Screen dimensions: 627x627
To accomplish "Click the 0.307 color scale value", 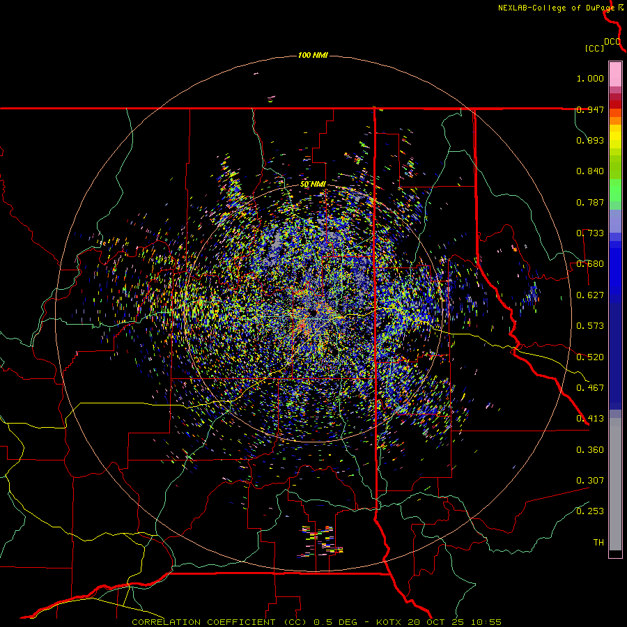I will tap(590, 481).
